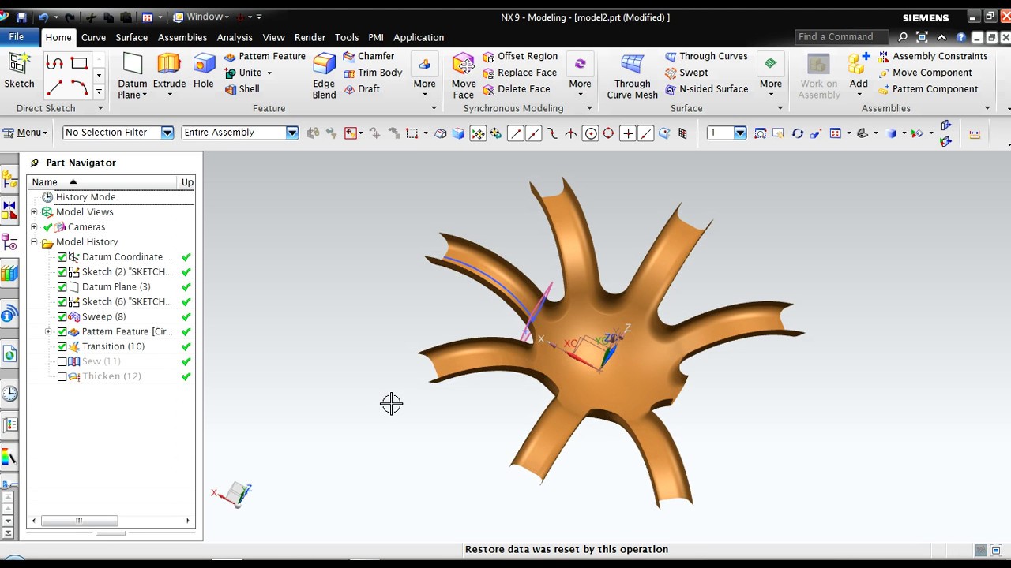Type in Find a Command field
This screenshot has height=568, width=1011.
(x=842, y=37)
